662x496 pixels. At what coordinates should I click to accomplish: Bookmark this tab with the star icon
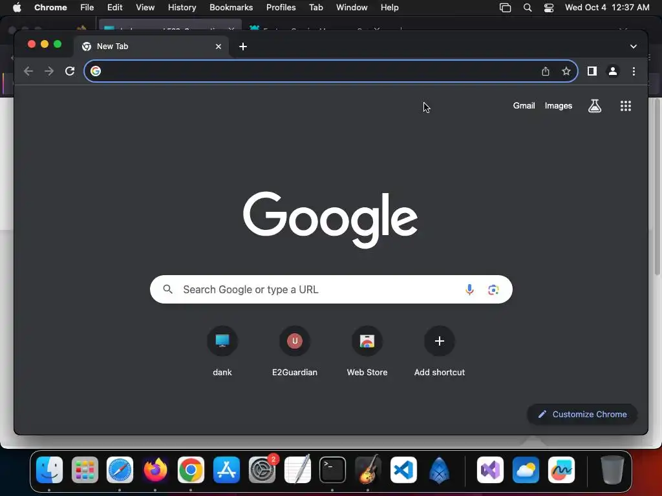coord(566,71)
